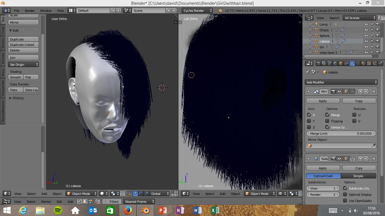
Task: Open the Render menu
Action: tap(30, 11)
